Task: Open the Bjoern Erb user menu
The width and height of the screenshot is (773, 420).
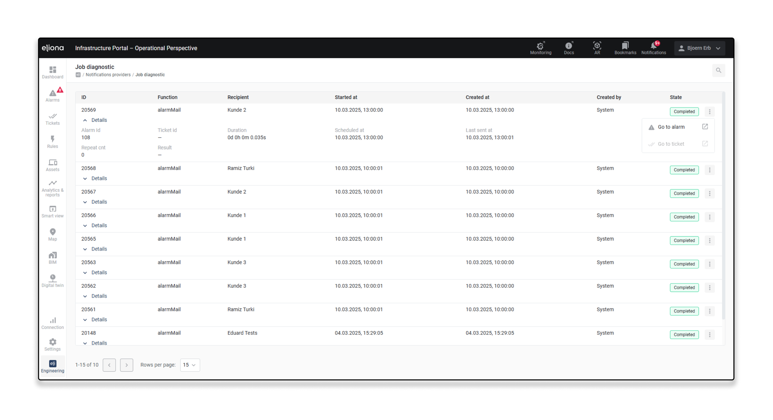Action: point(700,48)
